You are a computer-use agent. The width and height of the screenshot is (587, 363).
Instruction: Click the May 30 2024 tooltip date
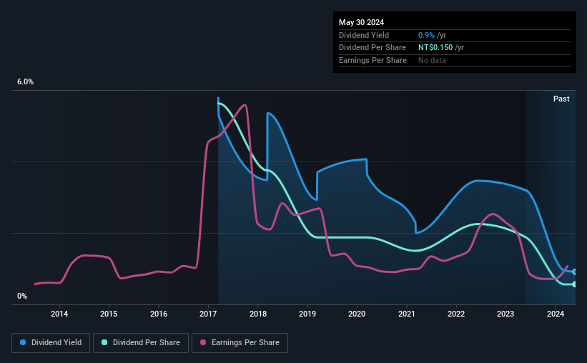tap(361, 22)
